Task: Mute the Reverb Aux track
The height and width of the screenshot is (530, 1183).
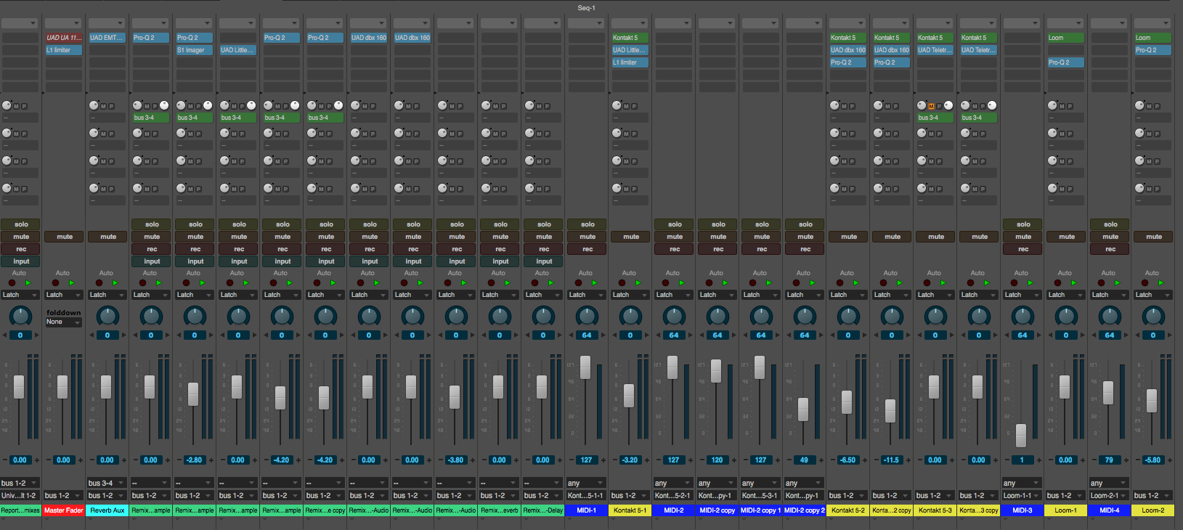Action: [108, 237]
